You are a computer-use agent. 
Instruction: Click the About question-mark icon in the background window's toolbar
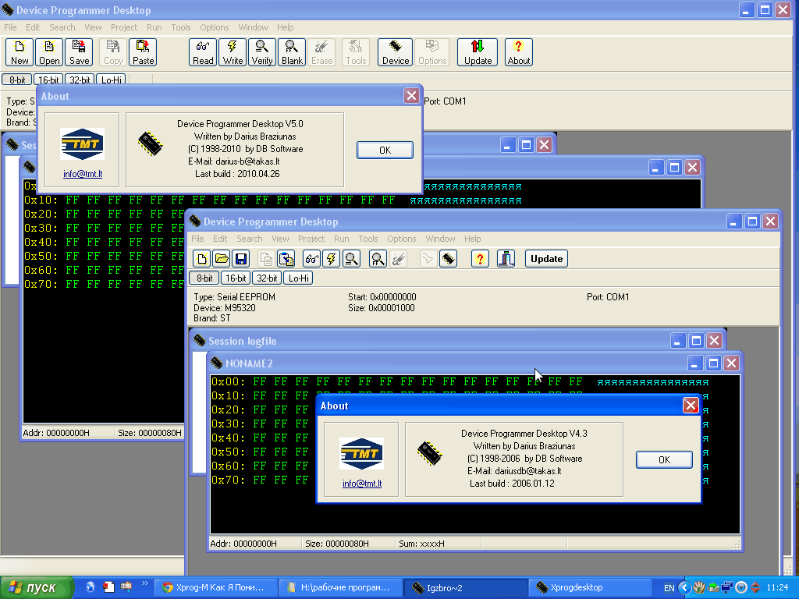[519, 52]
